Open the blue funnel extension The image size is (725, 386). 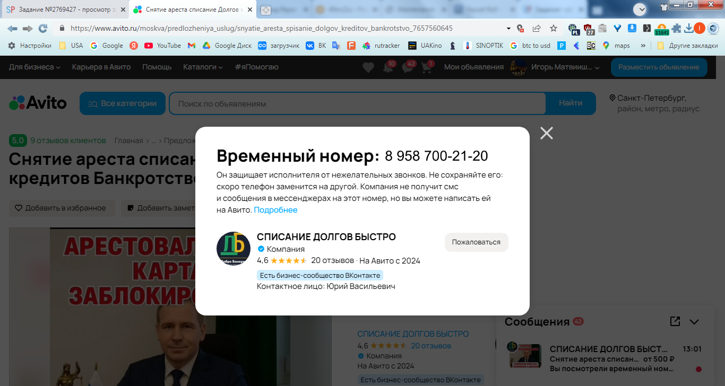tap(617, 28)
